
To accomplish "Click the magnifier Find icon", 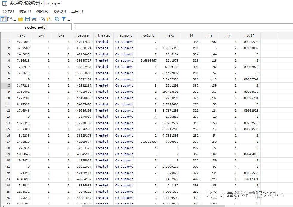I will coord(57,19).
